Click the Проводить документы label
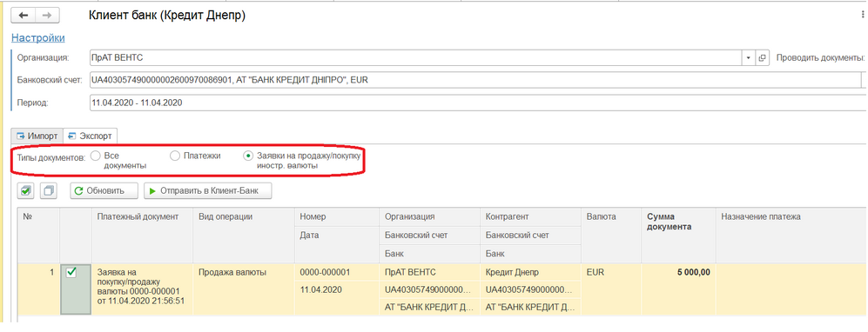 pos(821,57)
